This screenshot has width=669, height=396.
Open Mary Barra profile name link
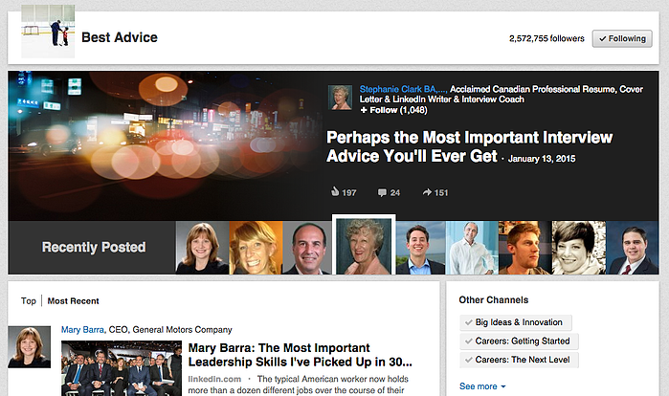82,329
